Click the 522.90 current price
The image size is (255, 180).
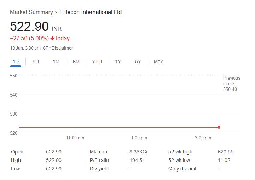pos(29,27)
